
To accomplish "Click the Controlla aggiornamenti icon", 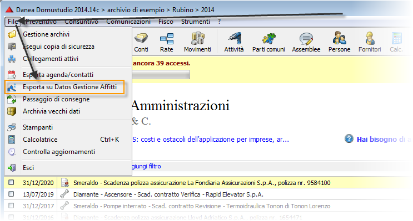I will 12,152.
